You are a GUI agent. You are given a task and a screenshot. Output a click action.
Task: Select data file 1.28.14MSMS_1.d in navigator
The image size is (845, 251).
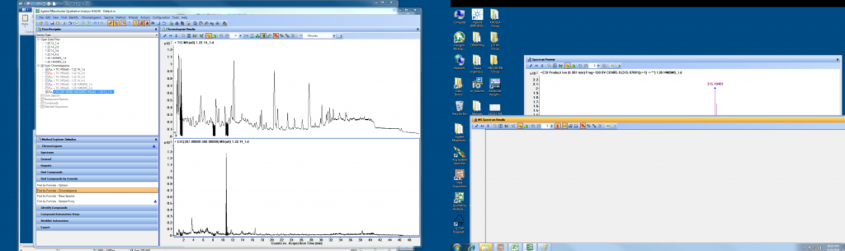pos(55,58)
